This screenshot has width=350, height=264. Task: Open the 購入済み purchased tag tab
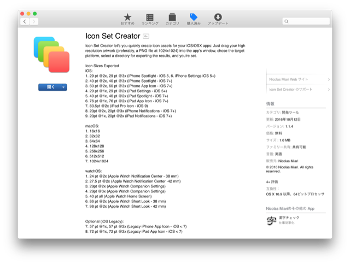[x=194, y=19]
